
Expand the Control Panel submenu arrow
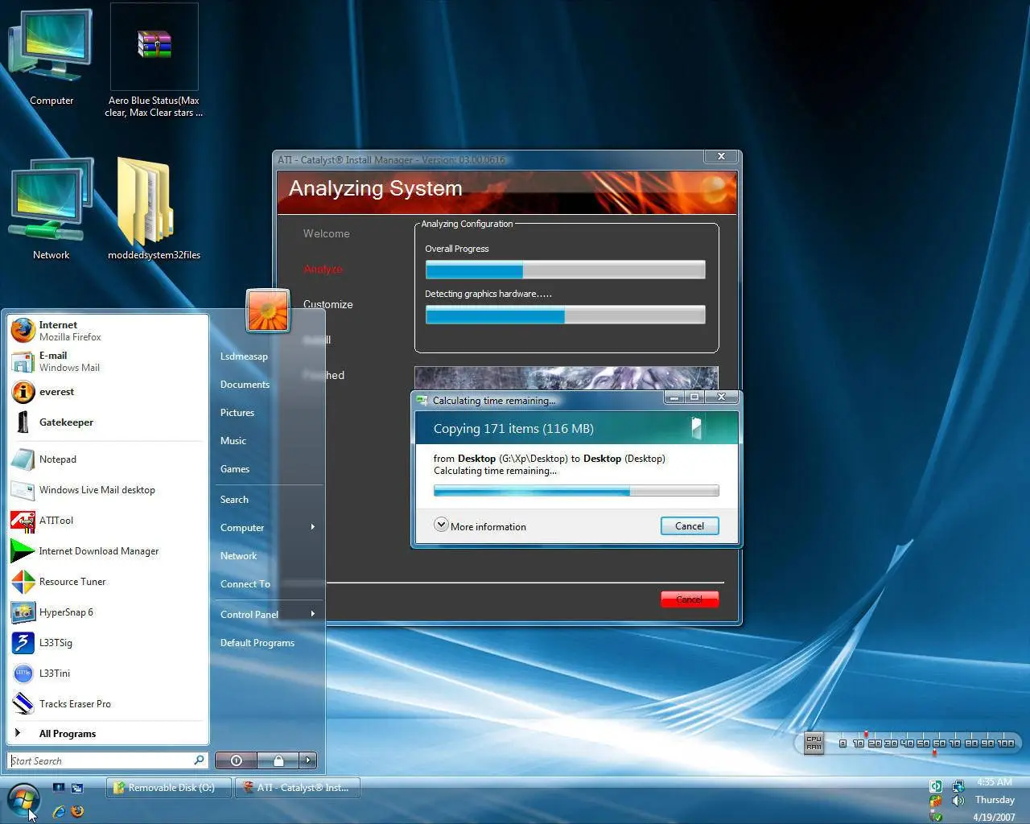tap(313, 614)
